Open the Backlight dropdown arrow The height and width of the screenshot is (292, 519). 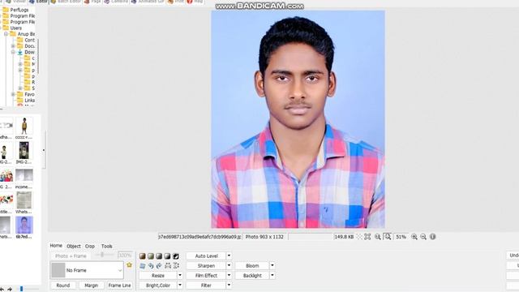tap(272, 275)
